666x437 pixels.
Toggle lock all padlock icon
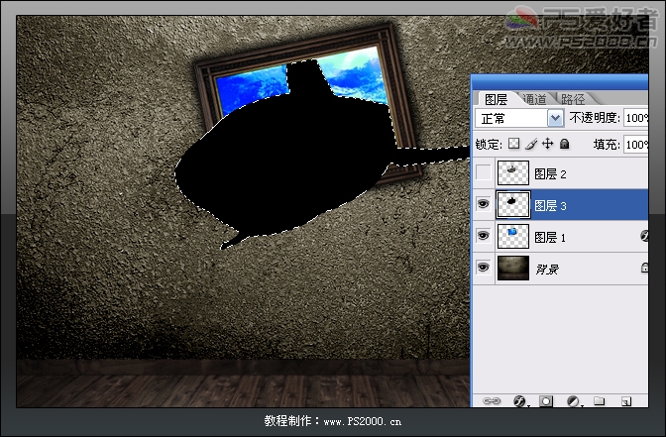coord(565,144)
